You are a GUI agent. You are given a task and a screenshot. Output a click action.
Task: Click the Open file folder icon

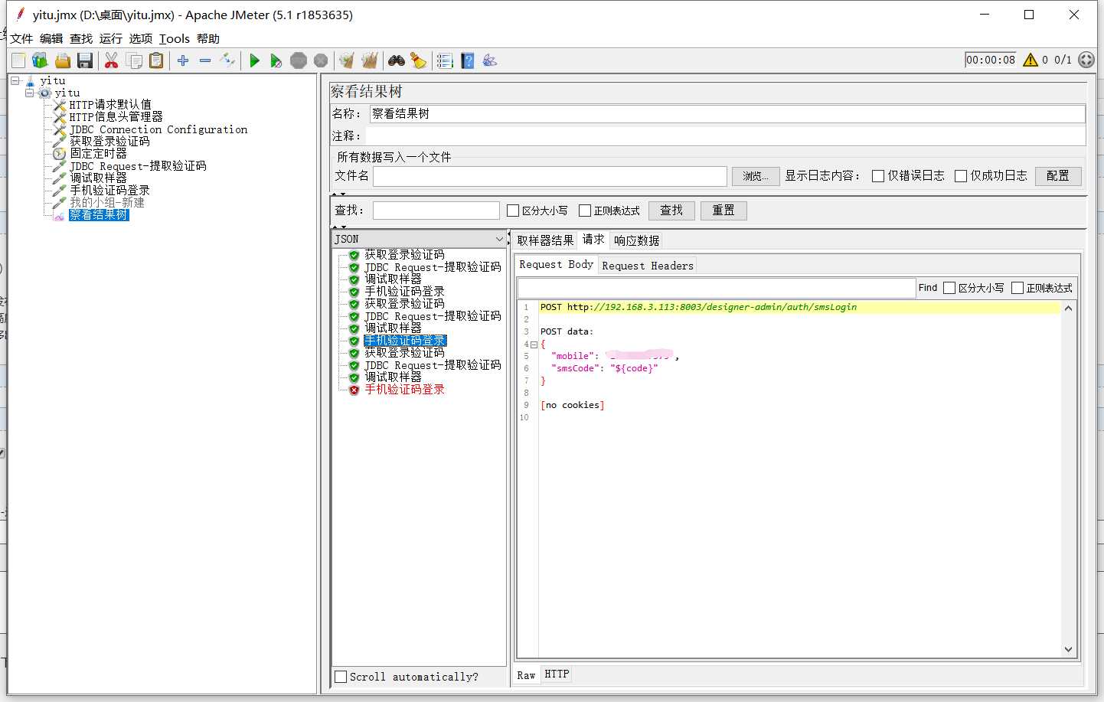[63, 60]
